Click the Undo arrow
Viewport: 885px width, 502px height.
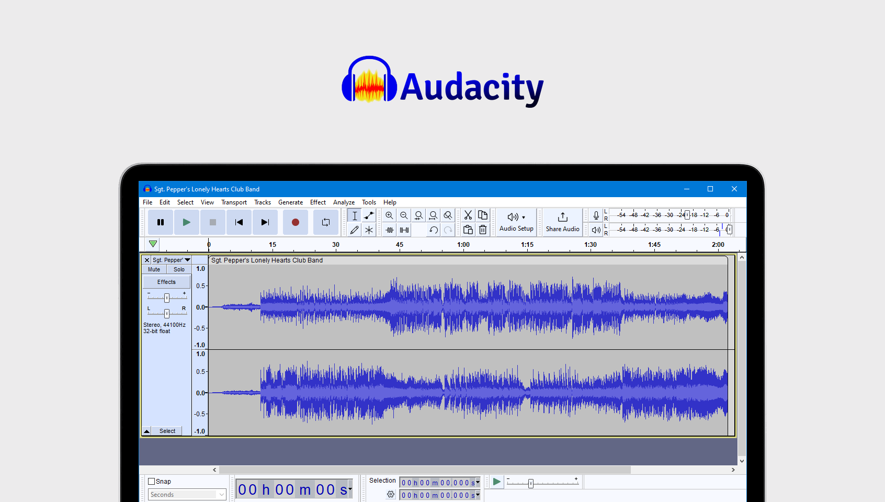click(x=434, y=230)
